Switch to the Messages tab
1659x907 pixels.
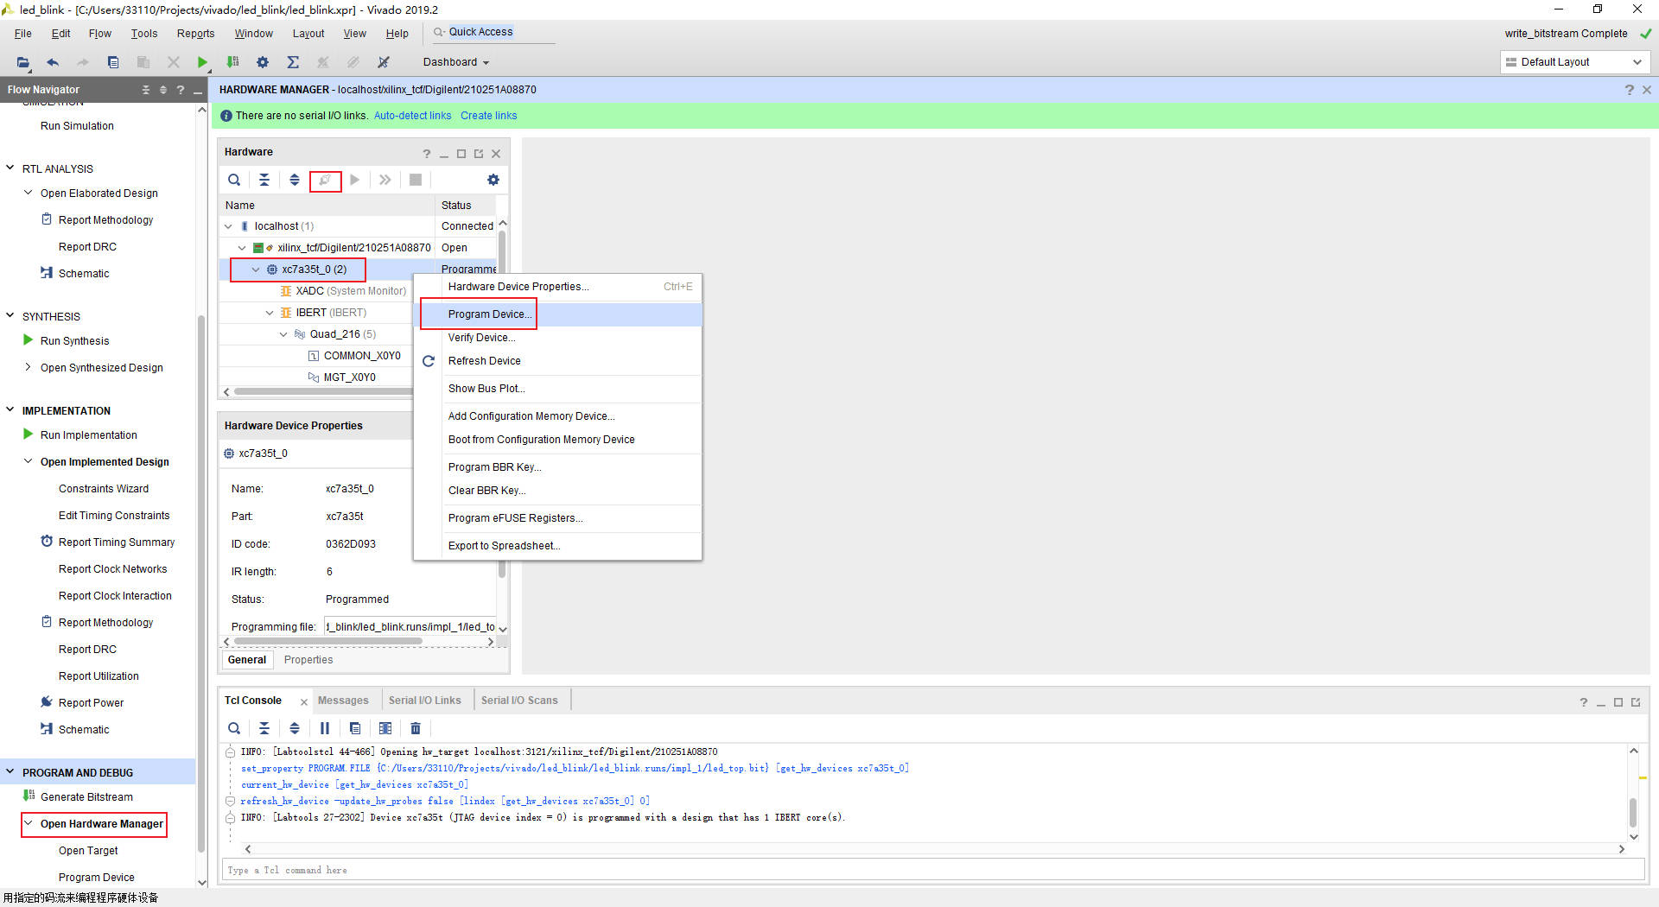click(x=343, y=701)
